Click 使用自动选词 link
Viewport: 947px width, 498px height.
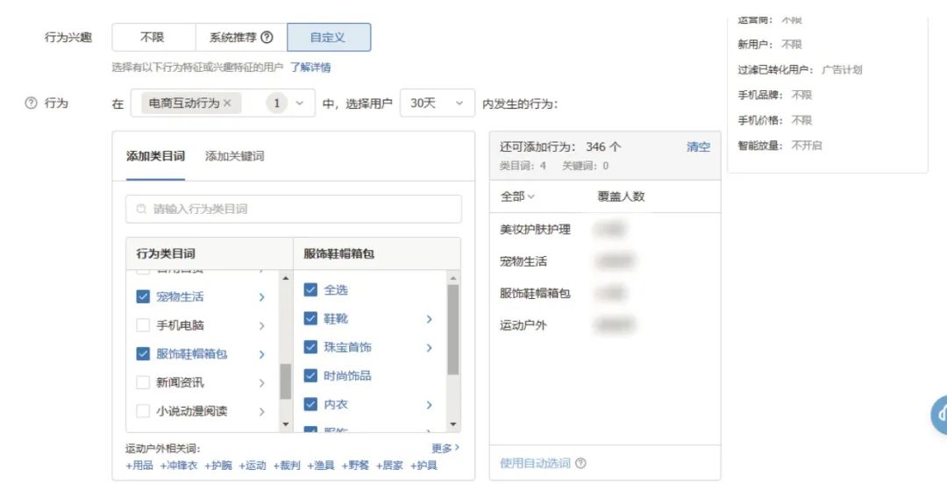[x=535, y=463]
